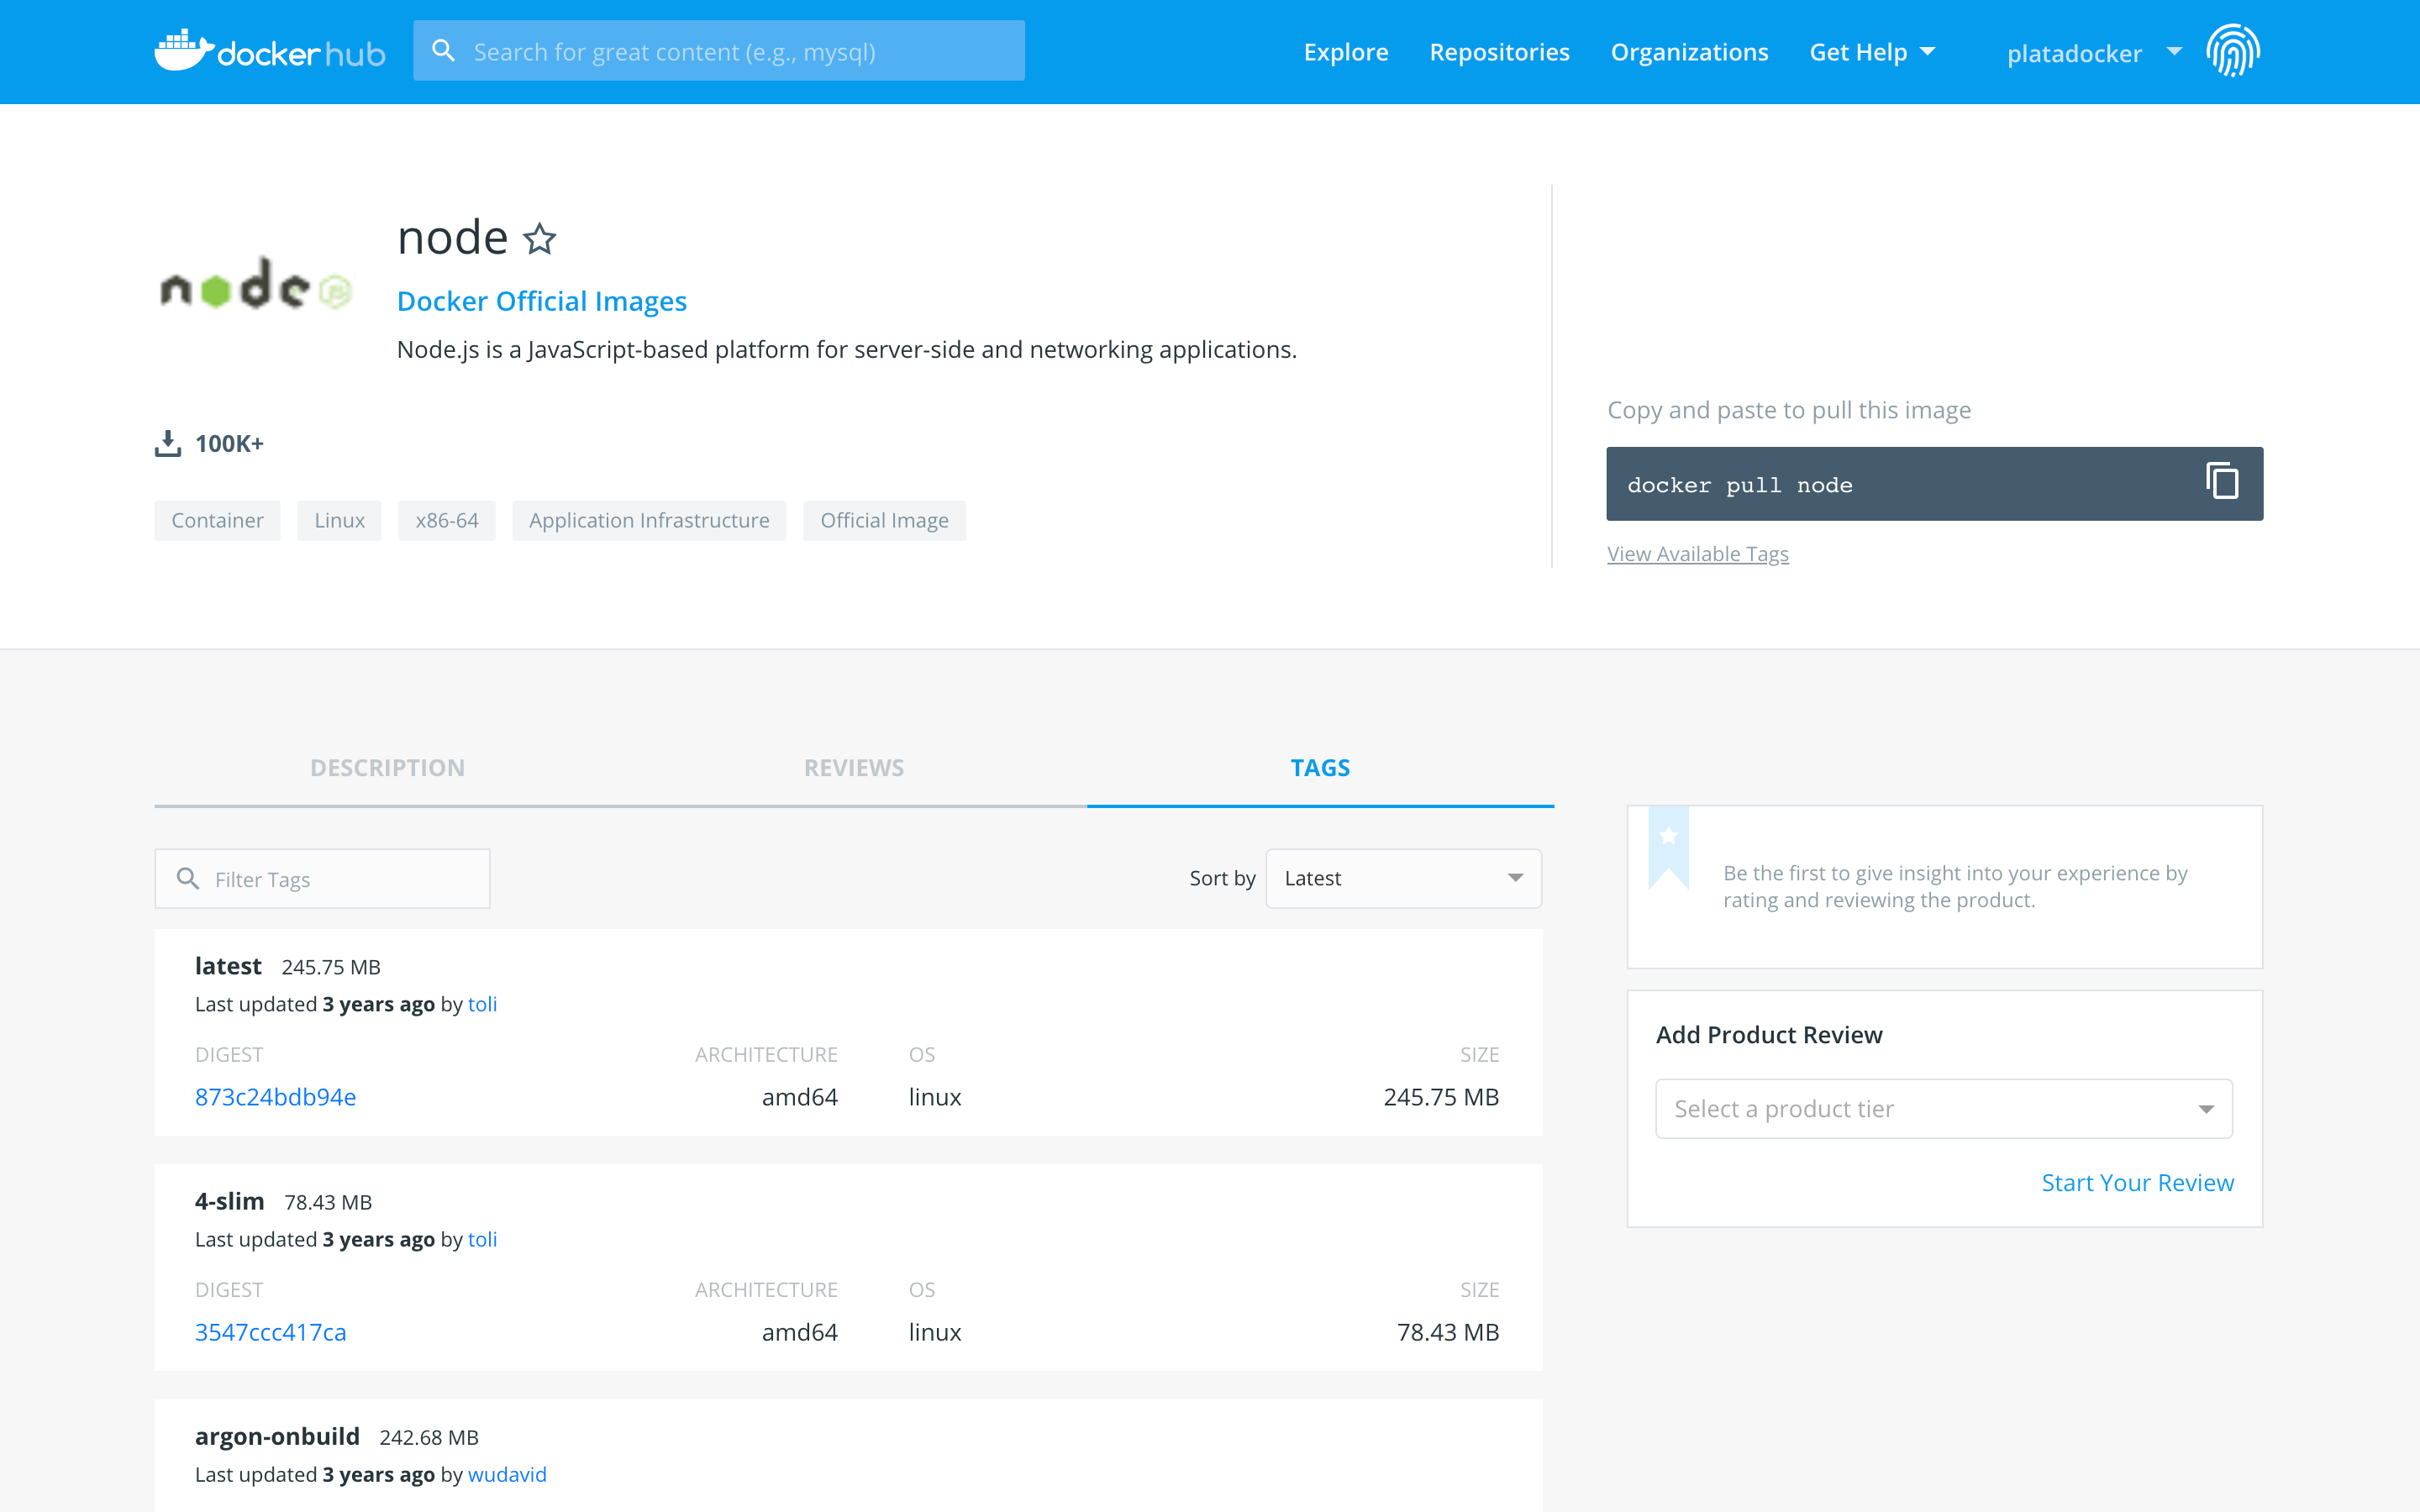Screen dimensions: 2420x1512
Task: Open digest 873c24bdb94e link
Action: pyautogui.click(x=275, y=1096)
